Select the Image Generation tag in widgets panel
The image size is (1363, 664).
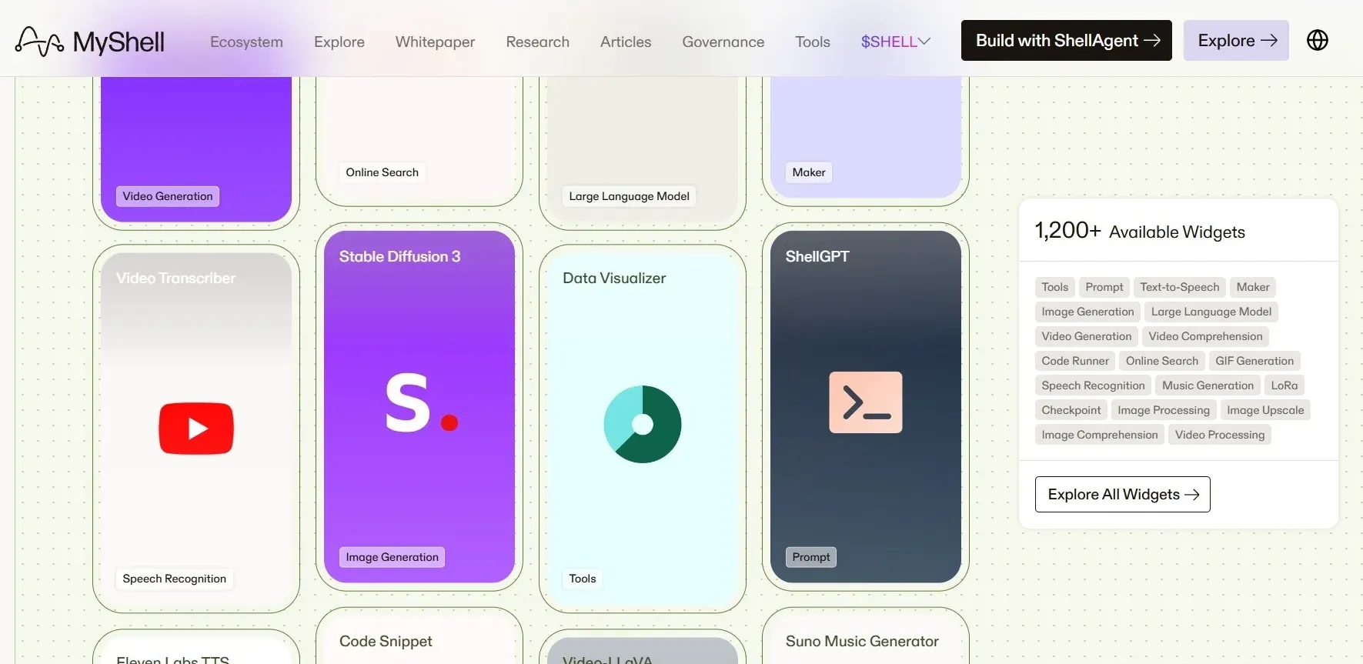click(x=1088, y=312)
